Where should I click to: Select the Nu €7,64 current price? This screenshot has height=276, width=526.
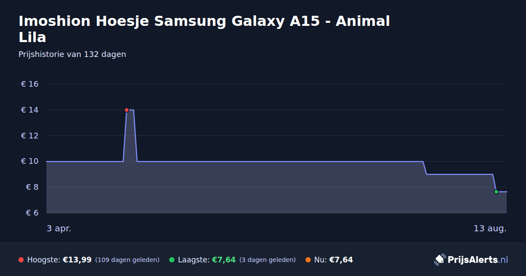(341, 260)
